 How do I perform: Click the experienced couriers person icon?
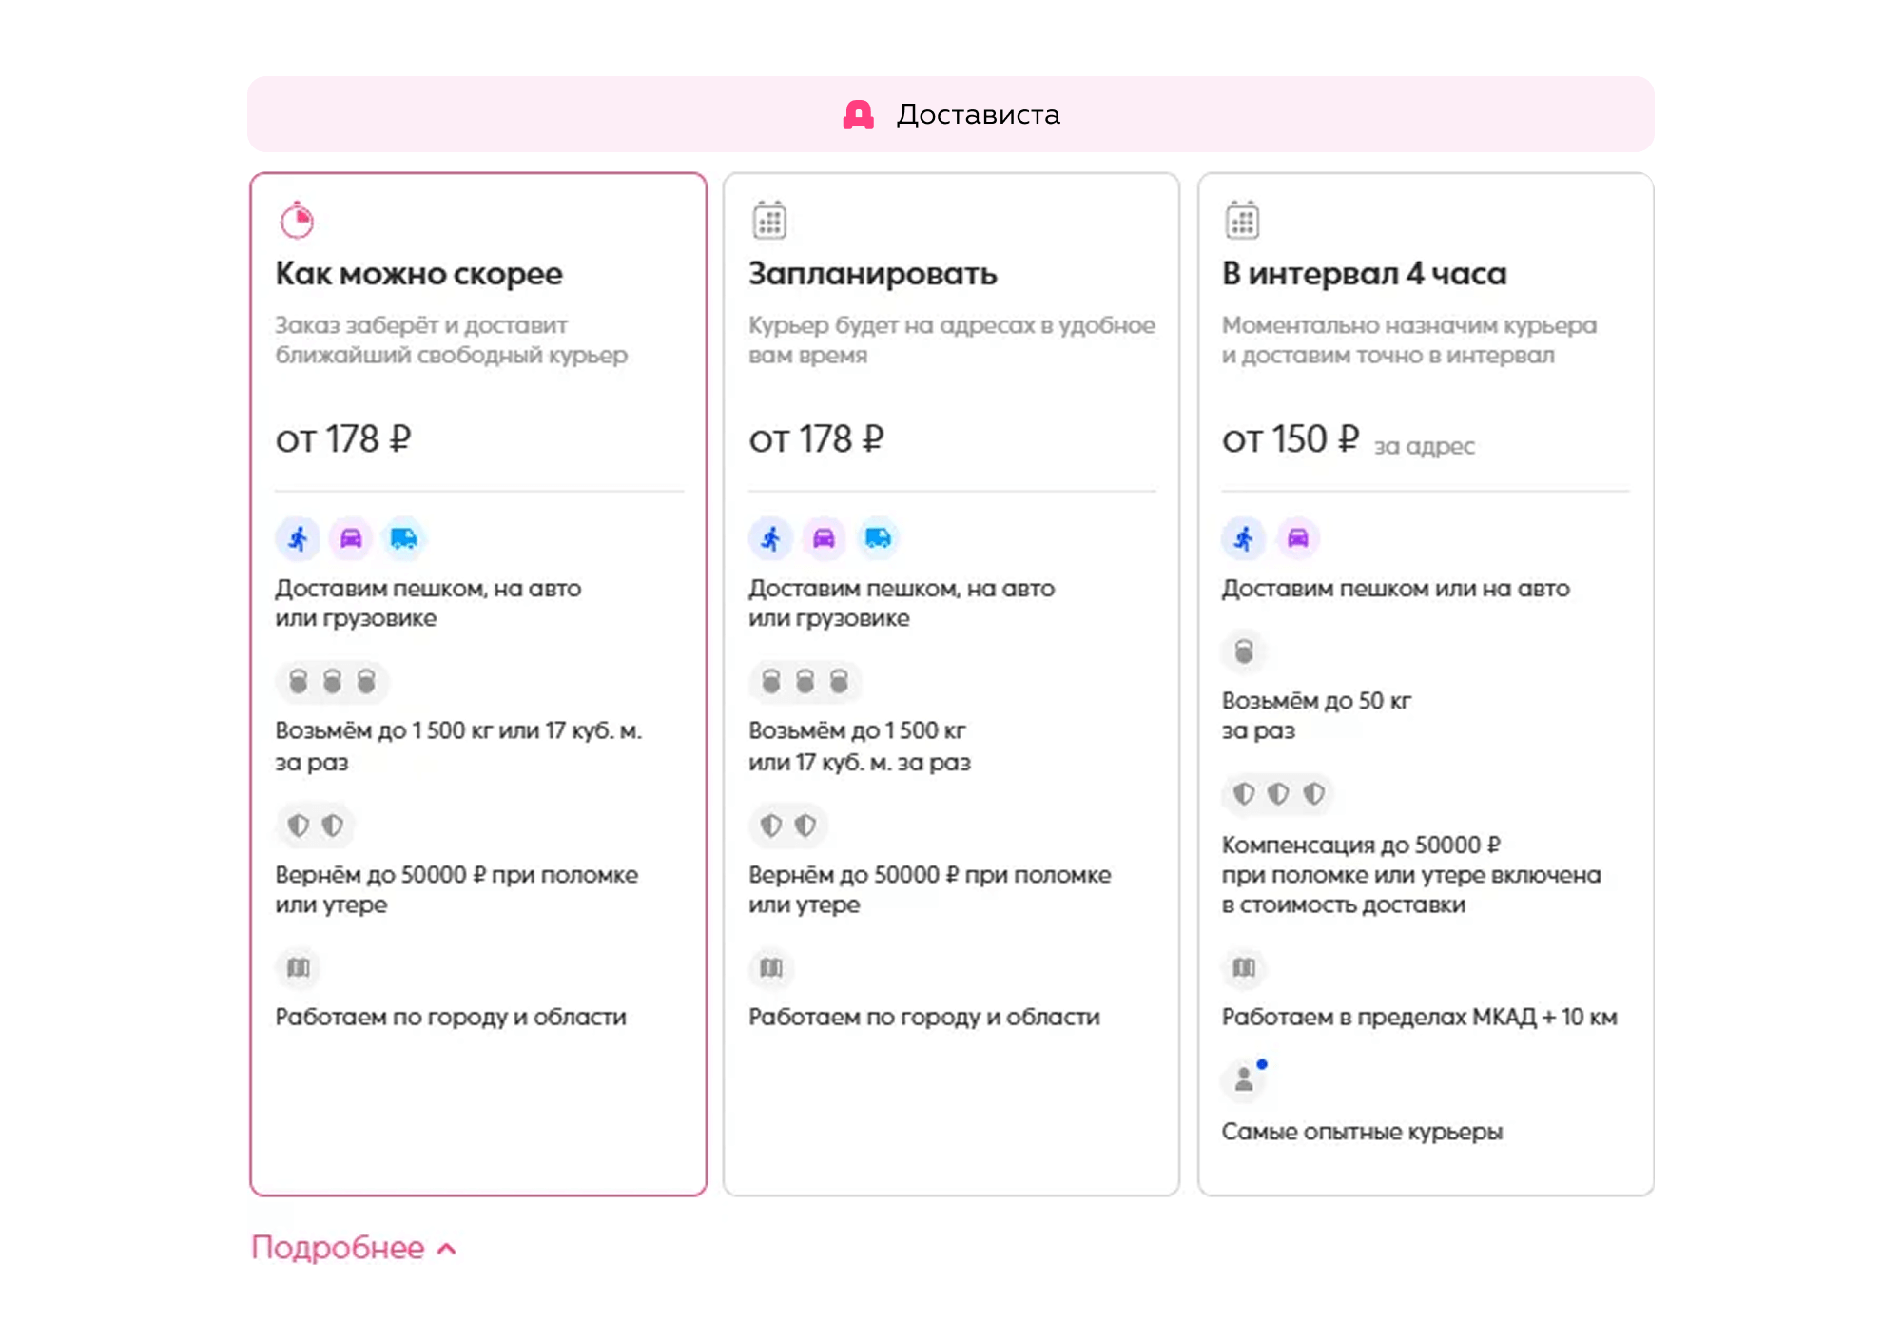click(1244, 1079)
